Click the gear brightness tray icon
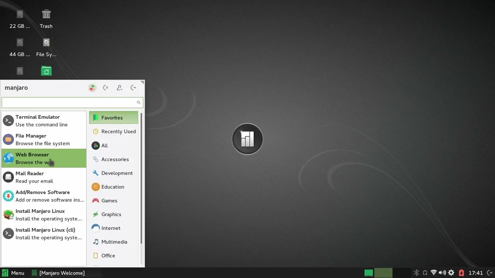495x278 pixels. pyautogui.click(x=451, y=273)
